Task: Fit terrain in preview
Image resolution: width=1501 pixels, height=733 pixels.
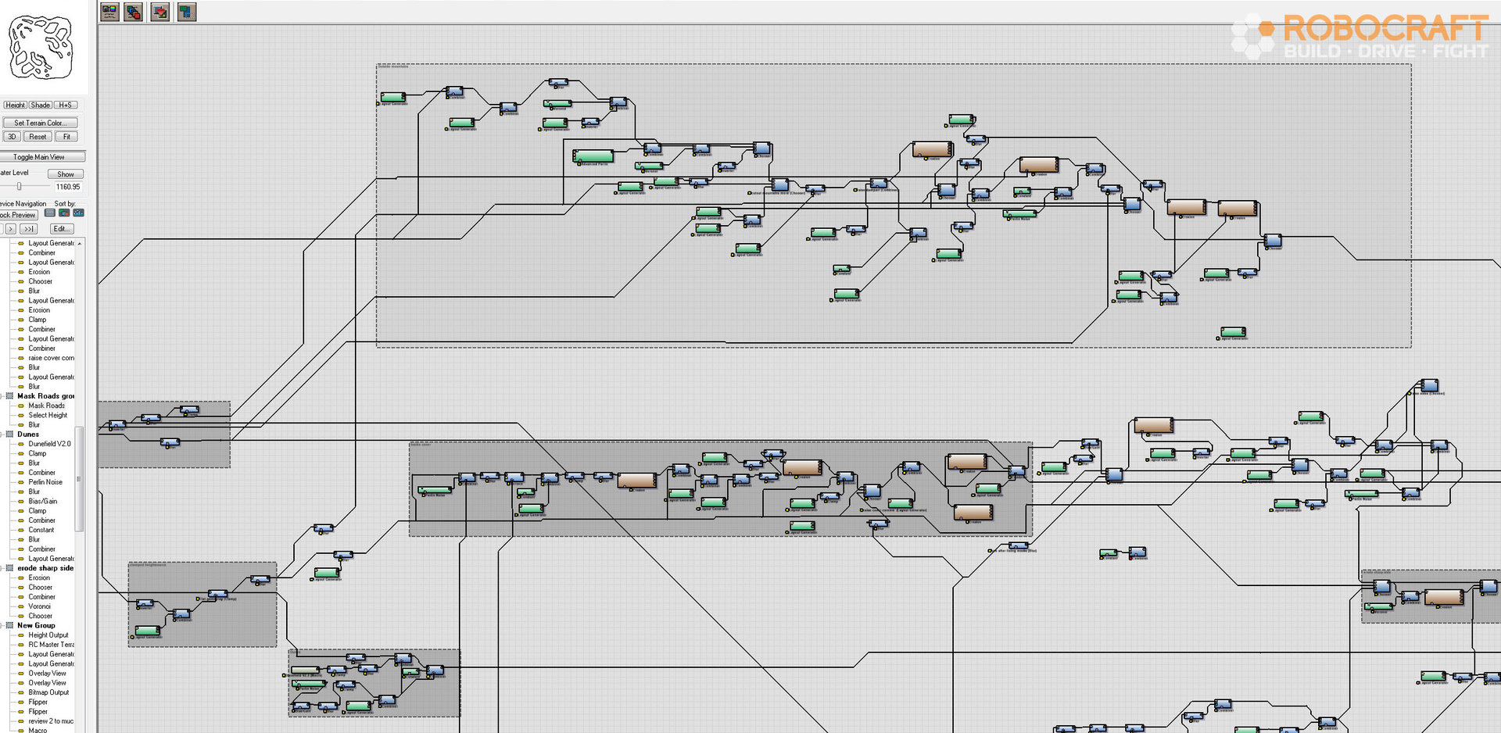Action: pos(66,137)
